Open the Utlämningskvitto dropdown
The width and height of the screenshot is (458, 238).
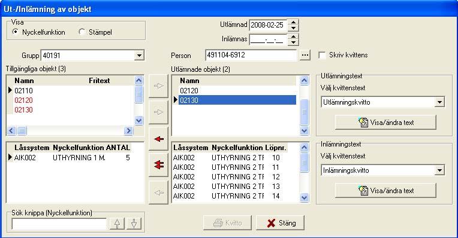[x=439, y=102]
